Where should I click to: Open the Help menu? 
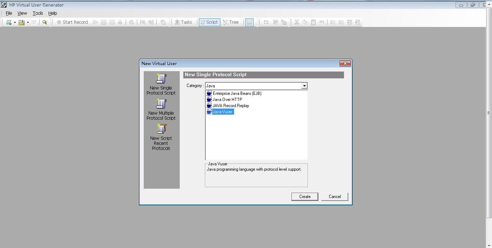coord(53,13)
